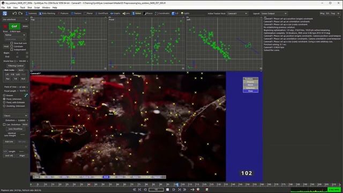The image size is (343, 193).
Task: Click frame 40 marker on timeline
Action: point(88,184)
